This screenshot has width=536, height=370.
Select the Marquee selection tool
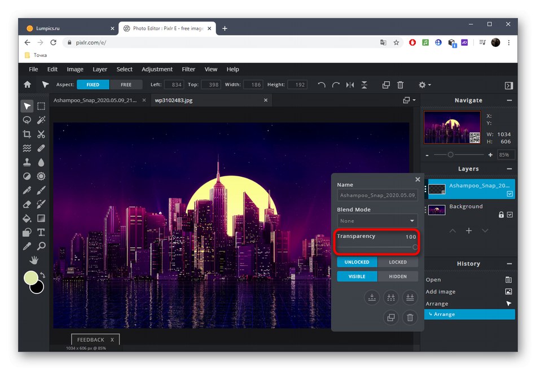[41, 106]
